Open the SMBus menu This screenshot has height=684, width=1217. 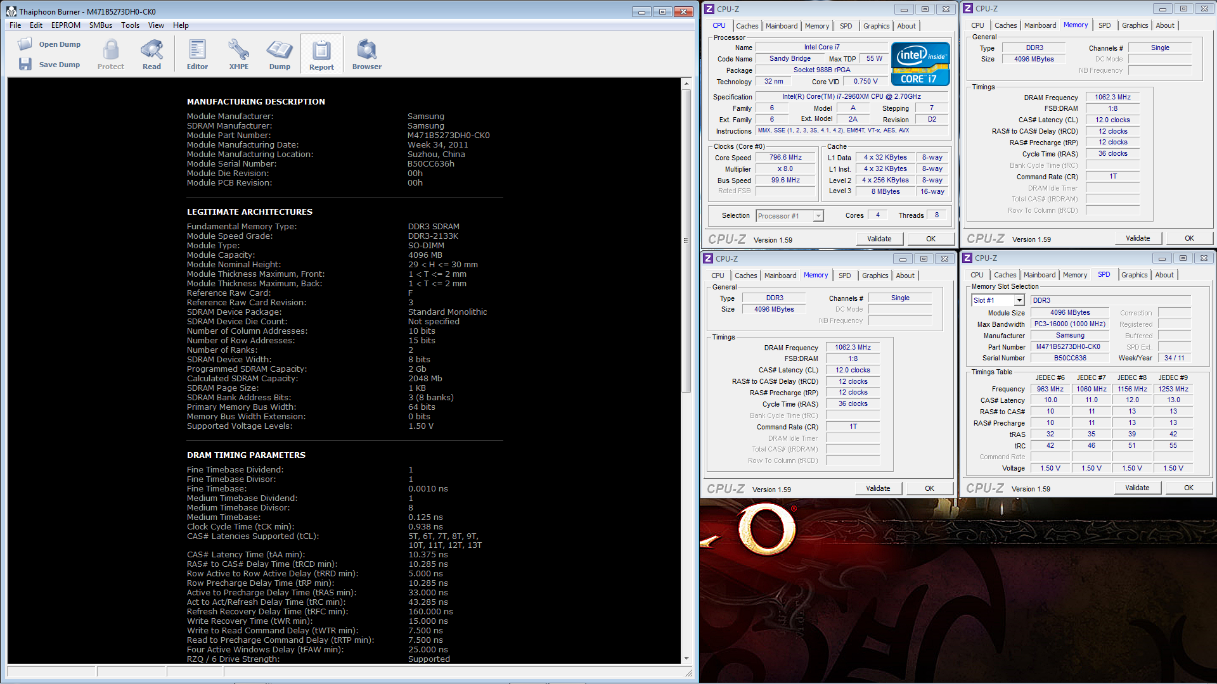coord(101,25)
